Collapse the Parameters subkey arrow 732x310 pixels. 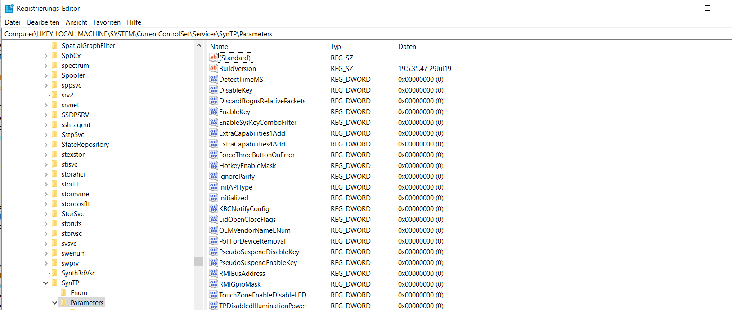(x=55, y=303)
